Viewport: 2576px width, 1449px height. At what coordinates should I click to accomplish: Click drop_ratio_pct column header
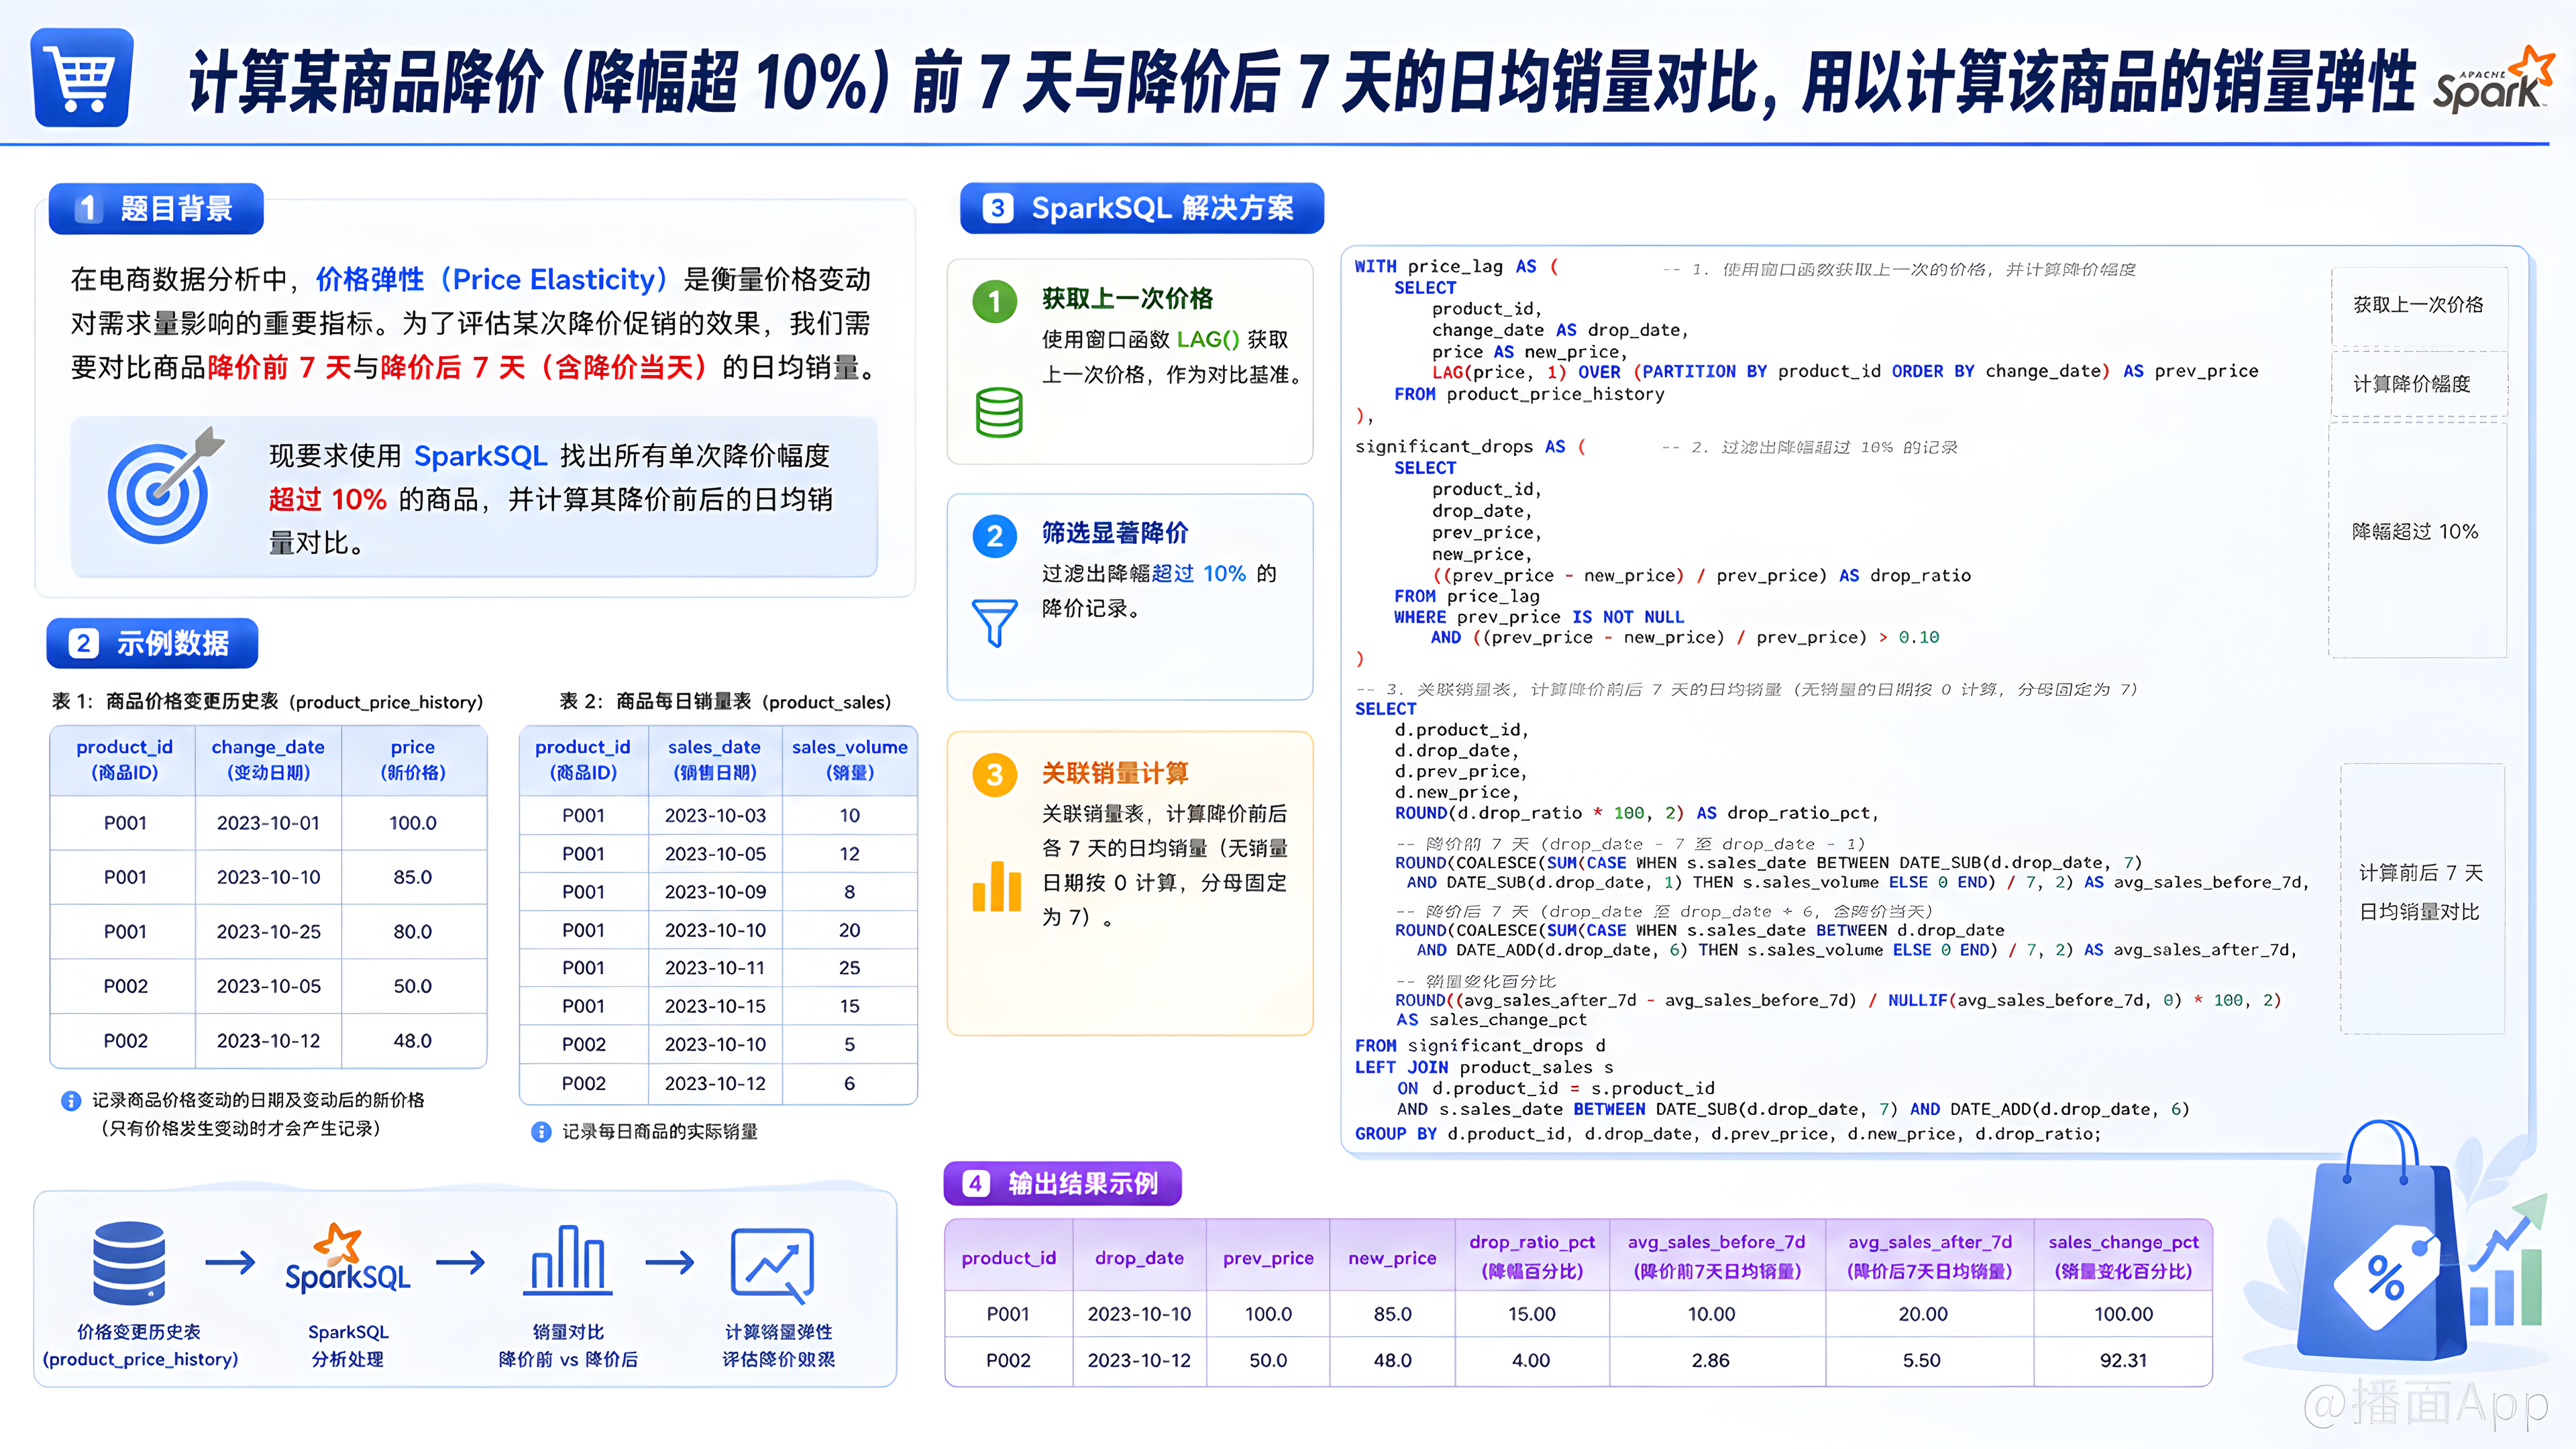coord(1532,1256)
